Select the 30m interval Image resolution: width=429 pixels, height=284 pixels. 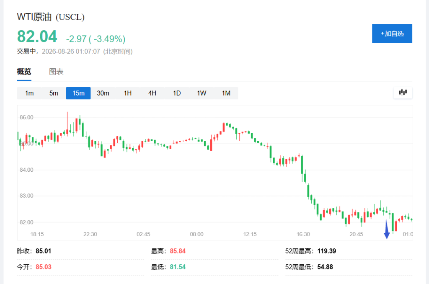[103, 93]
